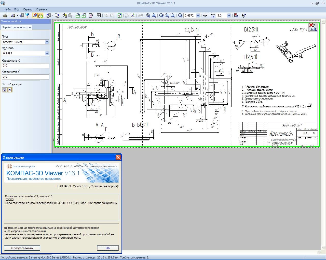The height and width of the screenshot is (260, 326).
Task: Select the Параметры просмотра tab
Action: (x=16, y=27)
